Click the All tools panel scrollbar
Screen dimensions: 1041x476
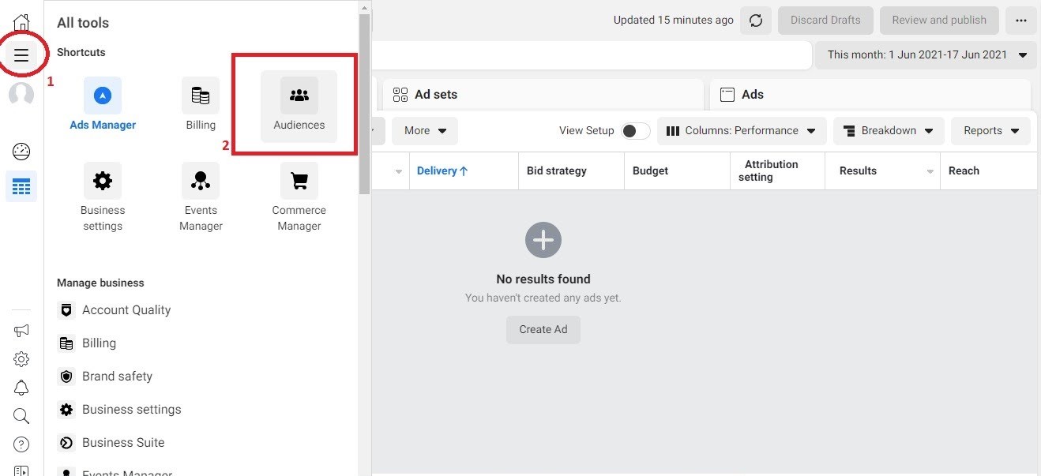pos(364,103)
